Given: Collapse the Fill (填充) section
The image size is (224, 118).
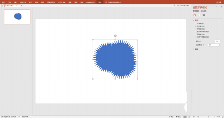Looking at the screenshot, I should 196,20.
